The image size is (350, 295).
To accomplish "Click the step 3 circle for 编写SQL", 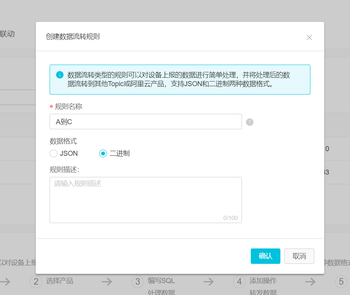I will [137, 281].
